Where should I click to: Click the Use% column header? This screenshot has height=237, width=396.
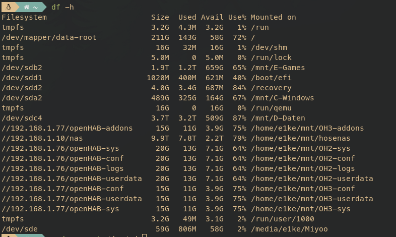tap(237, 17)
